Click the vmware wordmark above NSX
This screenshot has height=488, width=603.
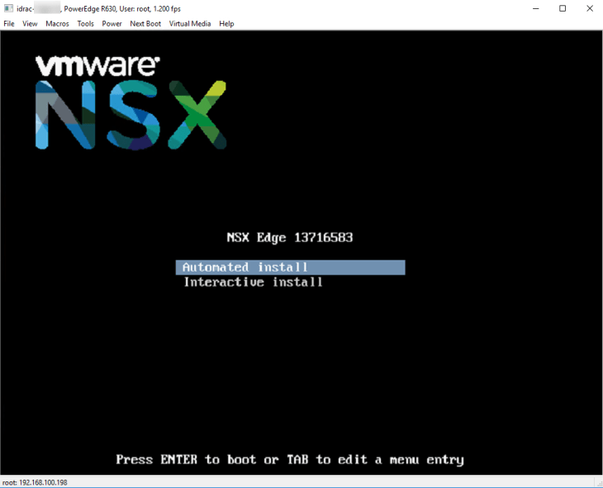[97, 66]
